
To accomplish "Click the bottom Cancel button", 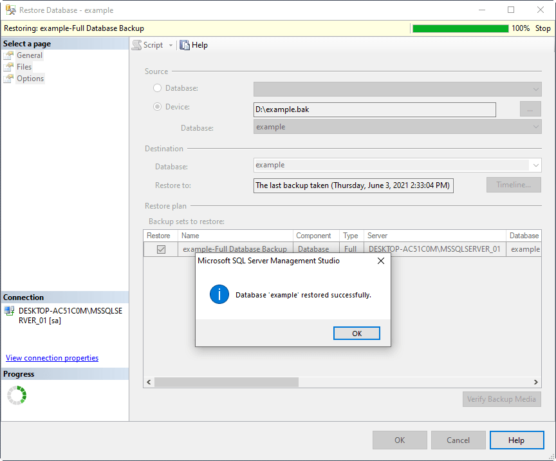I will pyautogui.click(x=458, y=440).
